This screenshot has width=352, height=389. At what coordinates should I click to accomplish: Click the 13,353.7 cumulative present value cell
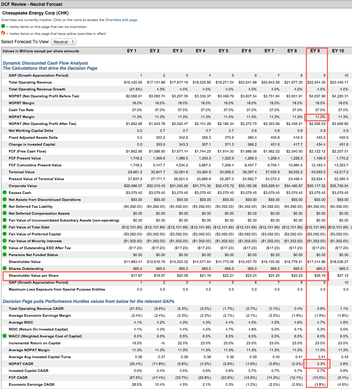coord(341,165)
